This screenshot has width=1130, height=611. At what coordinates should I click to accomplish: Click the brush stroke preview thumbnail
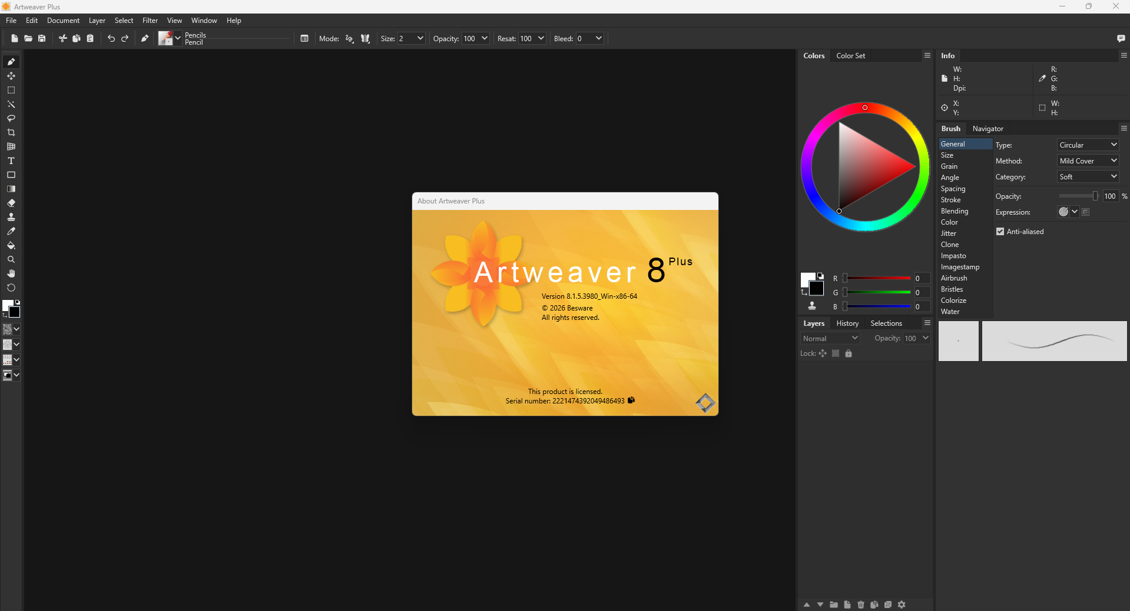[1054, 341]
